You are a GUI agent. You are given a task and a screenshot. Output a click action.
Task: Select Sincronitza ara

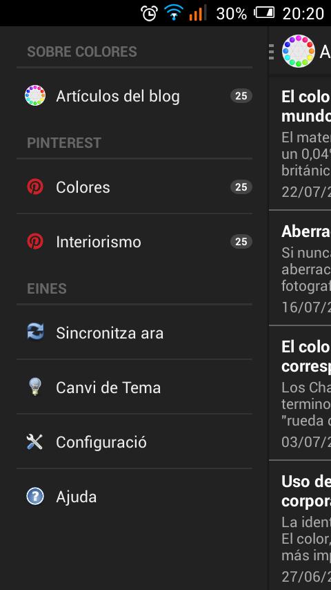tap(134, 332)
